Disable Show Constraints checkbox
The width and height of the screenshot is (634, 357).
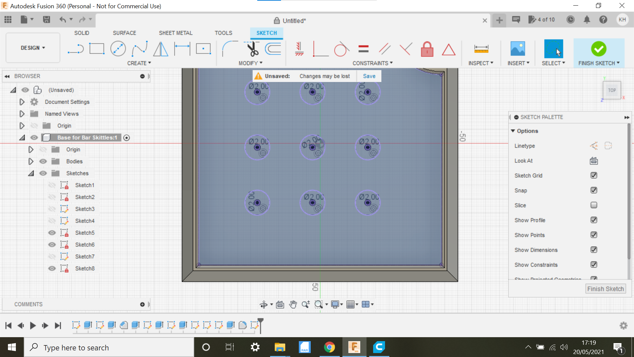click(x=594, y=264)
